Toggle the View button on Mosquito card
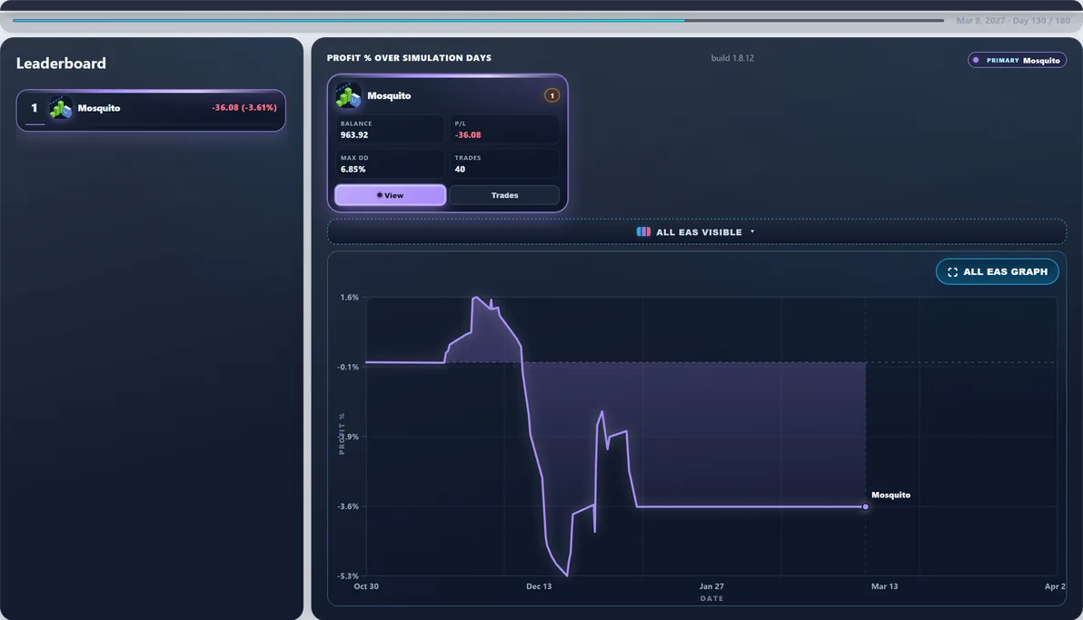The height and width of the screenshot is (620, 1083). [x=391, y=195]
